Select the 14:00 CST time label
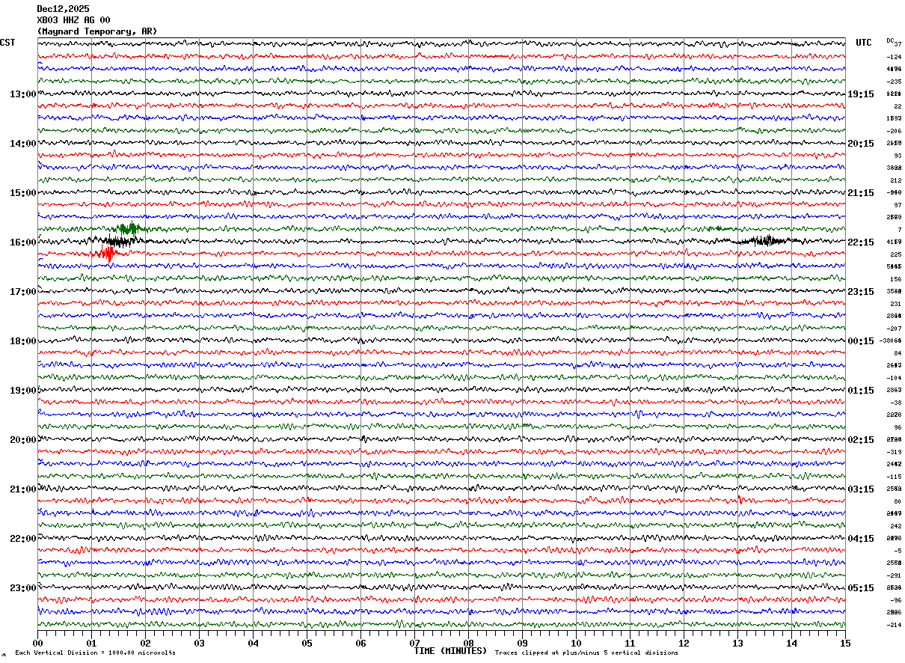905x663 pixels. [x=23, y=144]
